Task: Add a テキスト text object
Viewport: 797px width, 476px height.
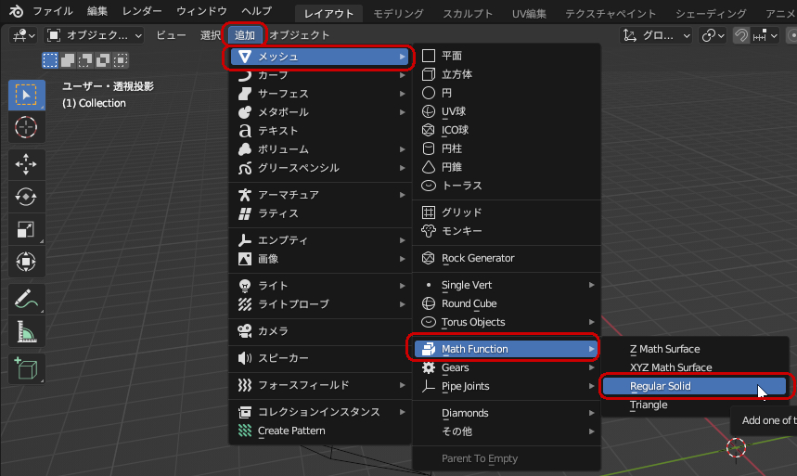Action: [x=321, y=131]
